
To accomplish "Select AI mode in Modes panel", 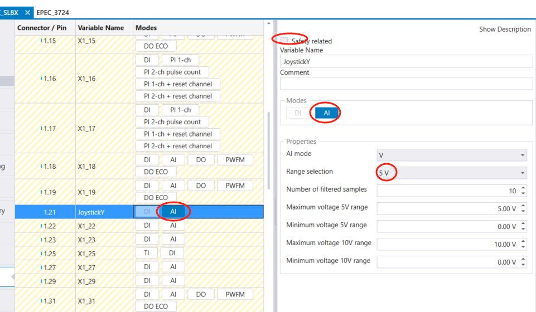I will point(327,113).
